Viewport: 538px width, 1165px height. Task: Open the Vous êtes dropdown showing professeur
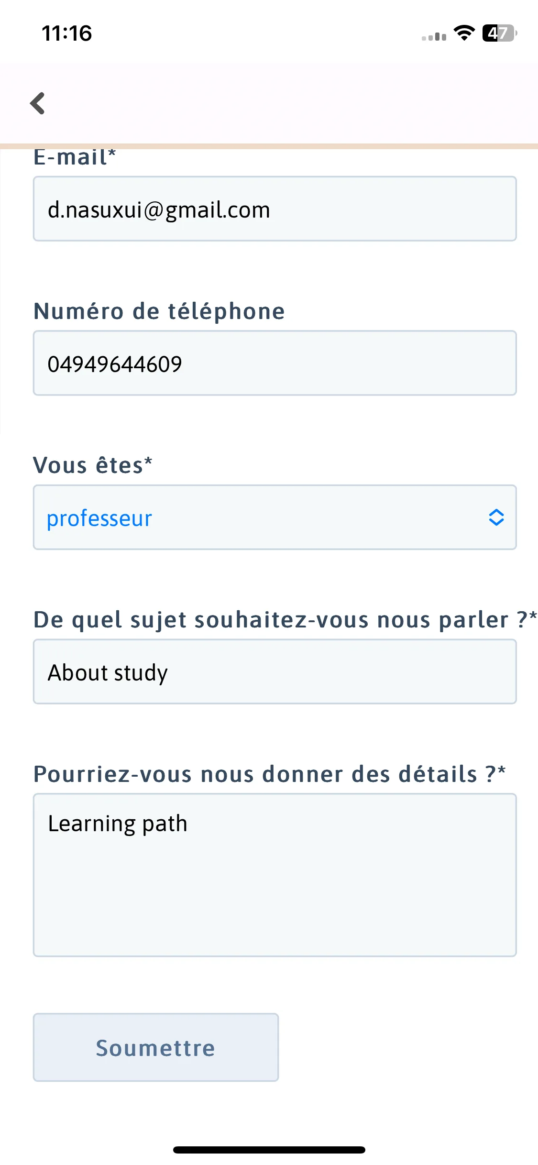pyautogui.click(x=274, y=517)
